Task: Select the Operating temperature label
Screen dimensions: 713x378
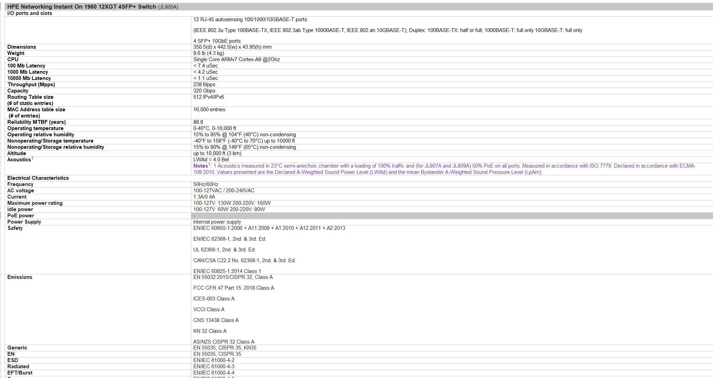Action: 35,128
